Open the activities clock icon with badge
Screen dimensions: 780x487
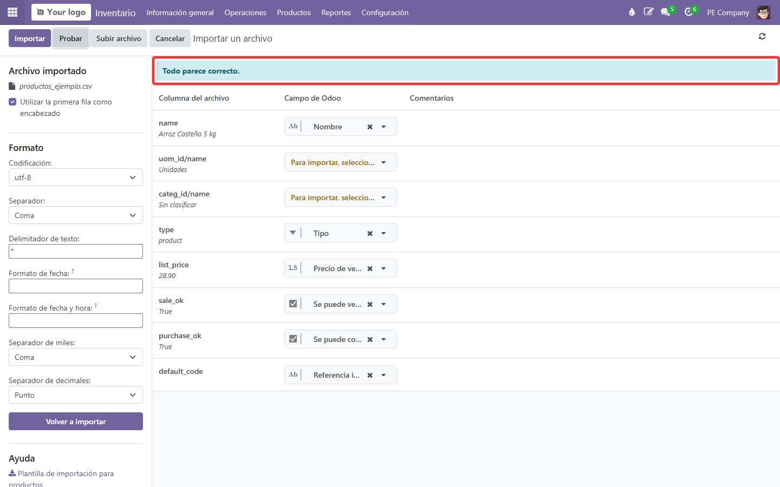click(x=690, y=12)
